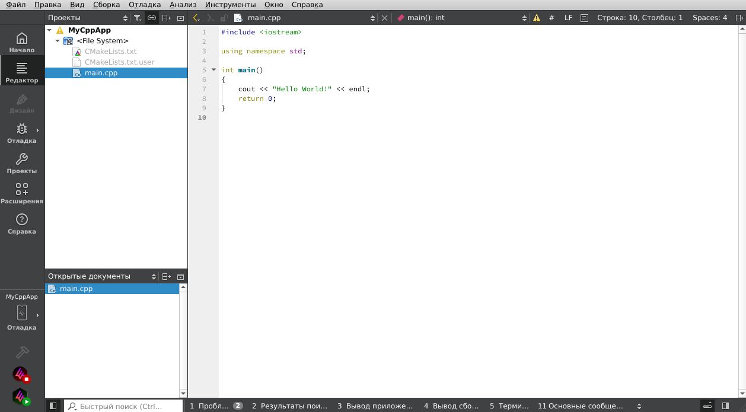Viewport: 746px width, 412px height.
Task: Open the Справка help mode in sidebar
Action: (x=22, y=224)
